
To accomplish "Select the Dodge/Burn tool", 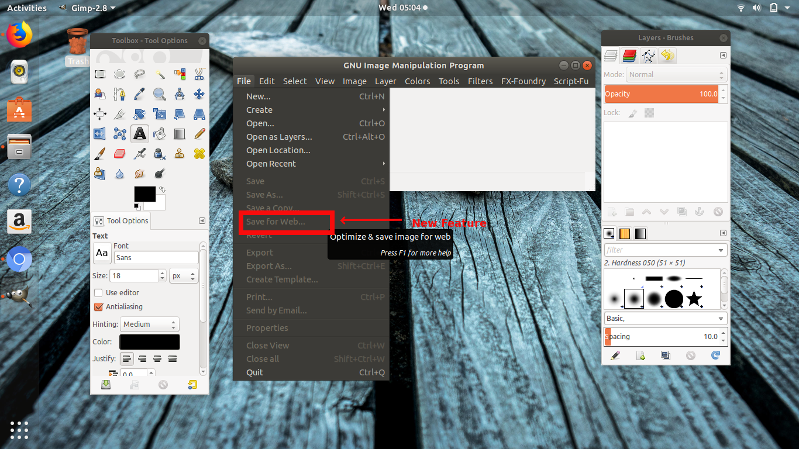I will tap(160, 174).
